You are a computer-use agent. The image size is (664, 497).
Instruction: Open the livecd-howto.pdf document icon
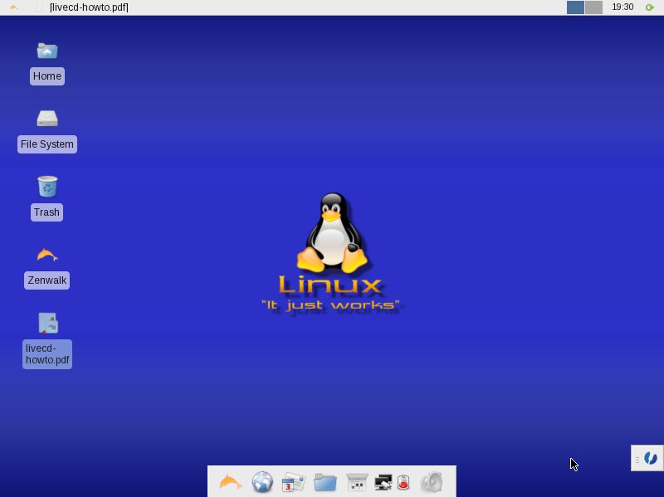(x=48, y=324)
